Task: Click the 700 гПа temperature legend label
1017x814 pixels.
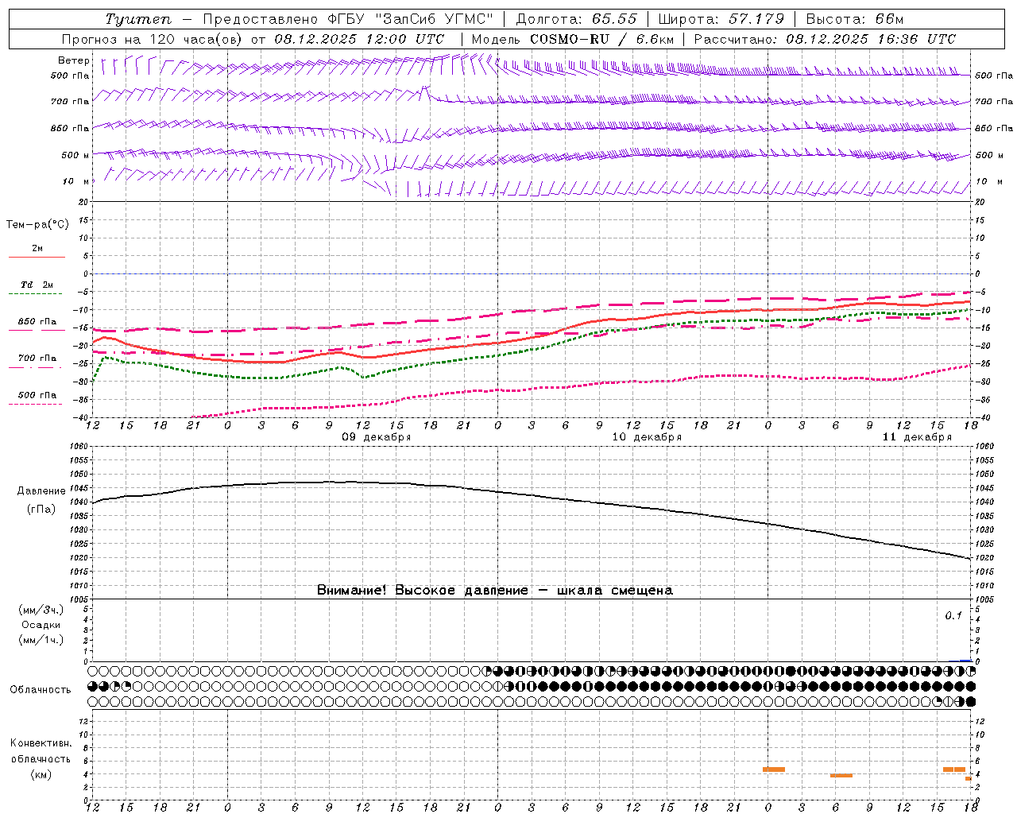Action: tap(37, 359)
